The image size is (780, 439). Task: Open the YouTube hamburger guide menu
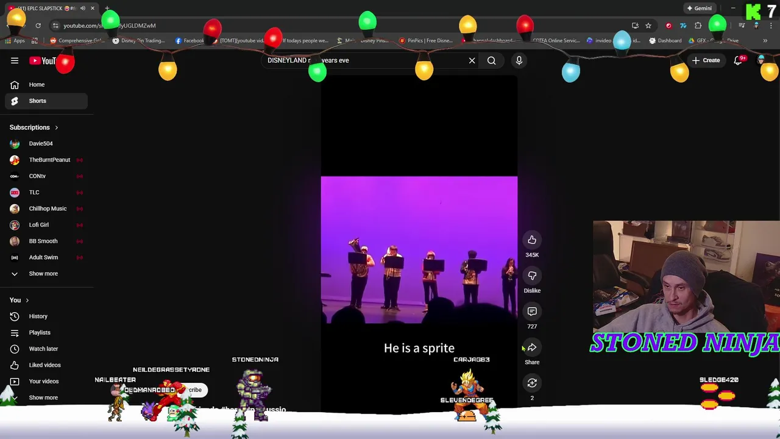tap(15, 60)
